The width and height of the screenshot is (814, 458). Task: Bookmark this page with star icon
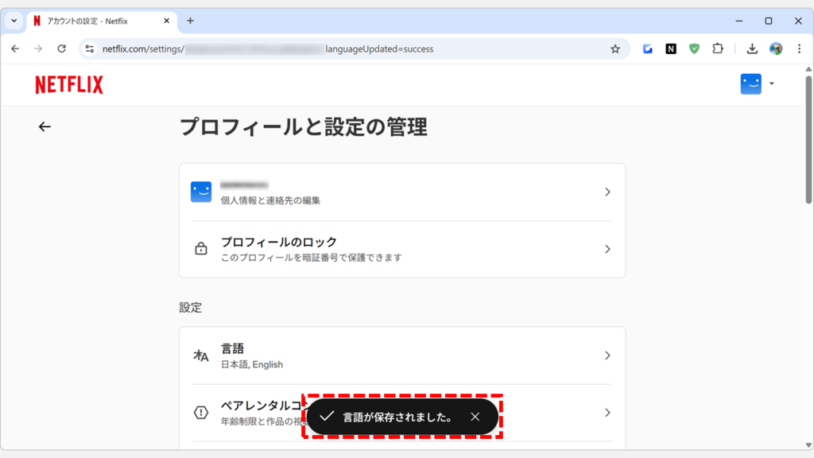[x=615, y=49]
